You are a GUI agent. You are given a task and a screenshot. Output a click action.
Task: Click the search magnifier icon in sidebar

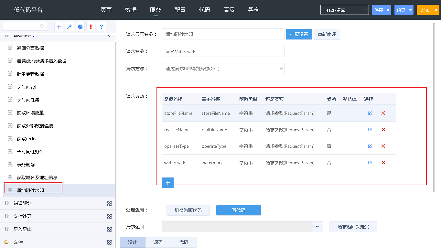point(42,27)
